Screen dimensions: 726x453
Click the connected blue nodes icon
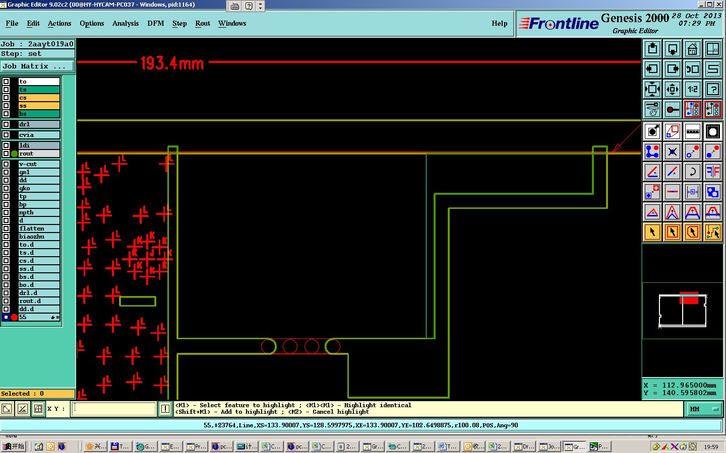652,152
